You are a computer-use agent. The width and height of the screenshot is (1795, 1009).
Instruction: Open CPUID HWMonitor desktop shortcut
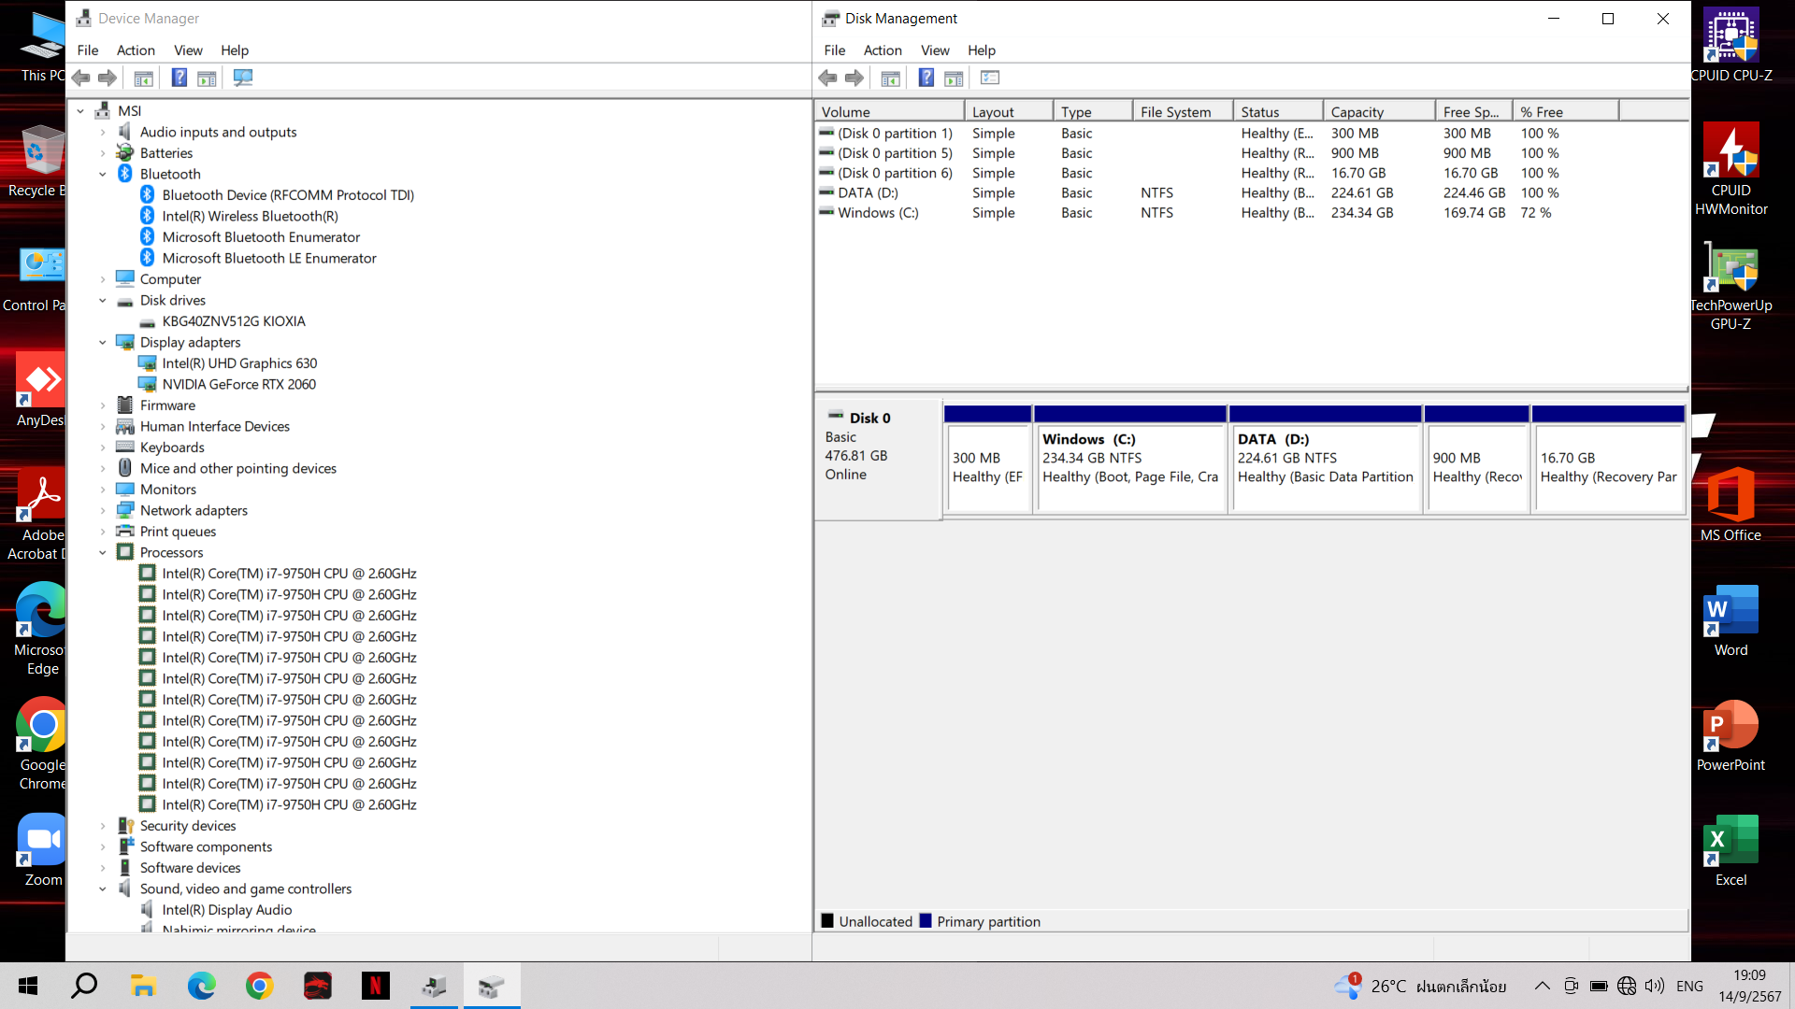1731,169
